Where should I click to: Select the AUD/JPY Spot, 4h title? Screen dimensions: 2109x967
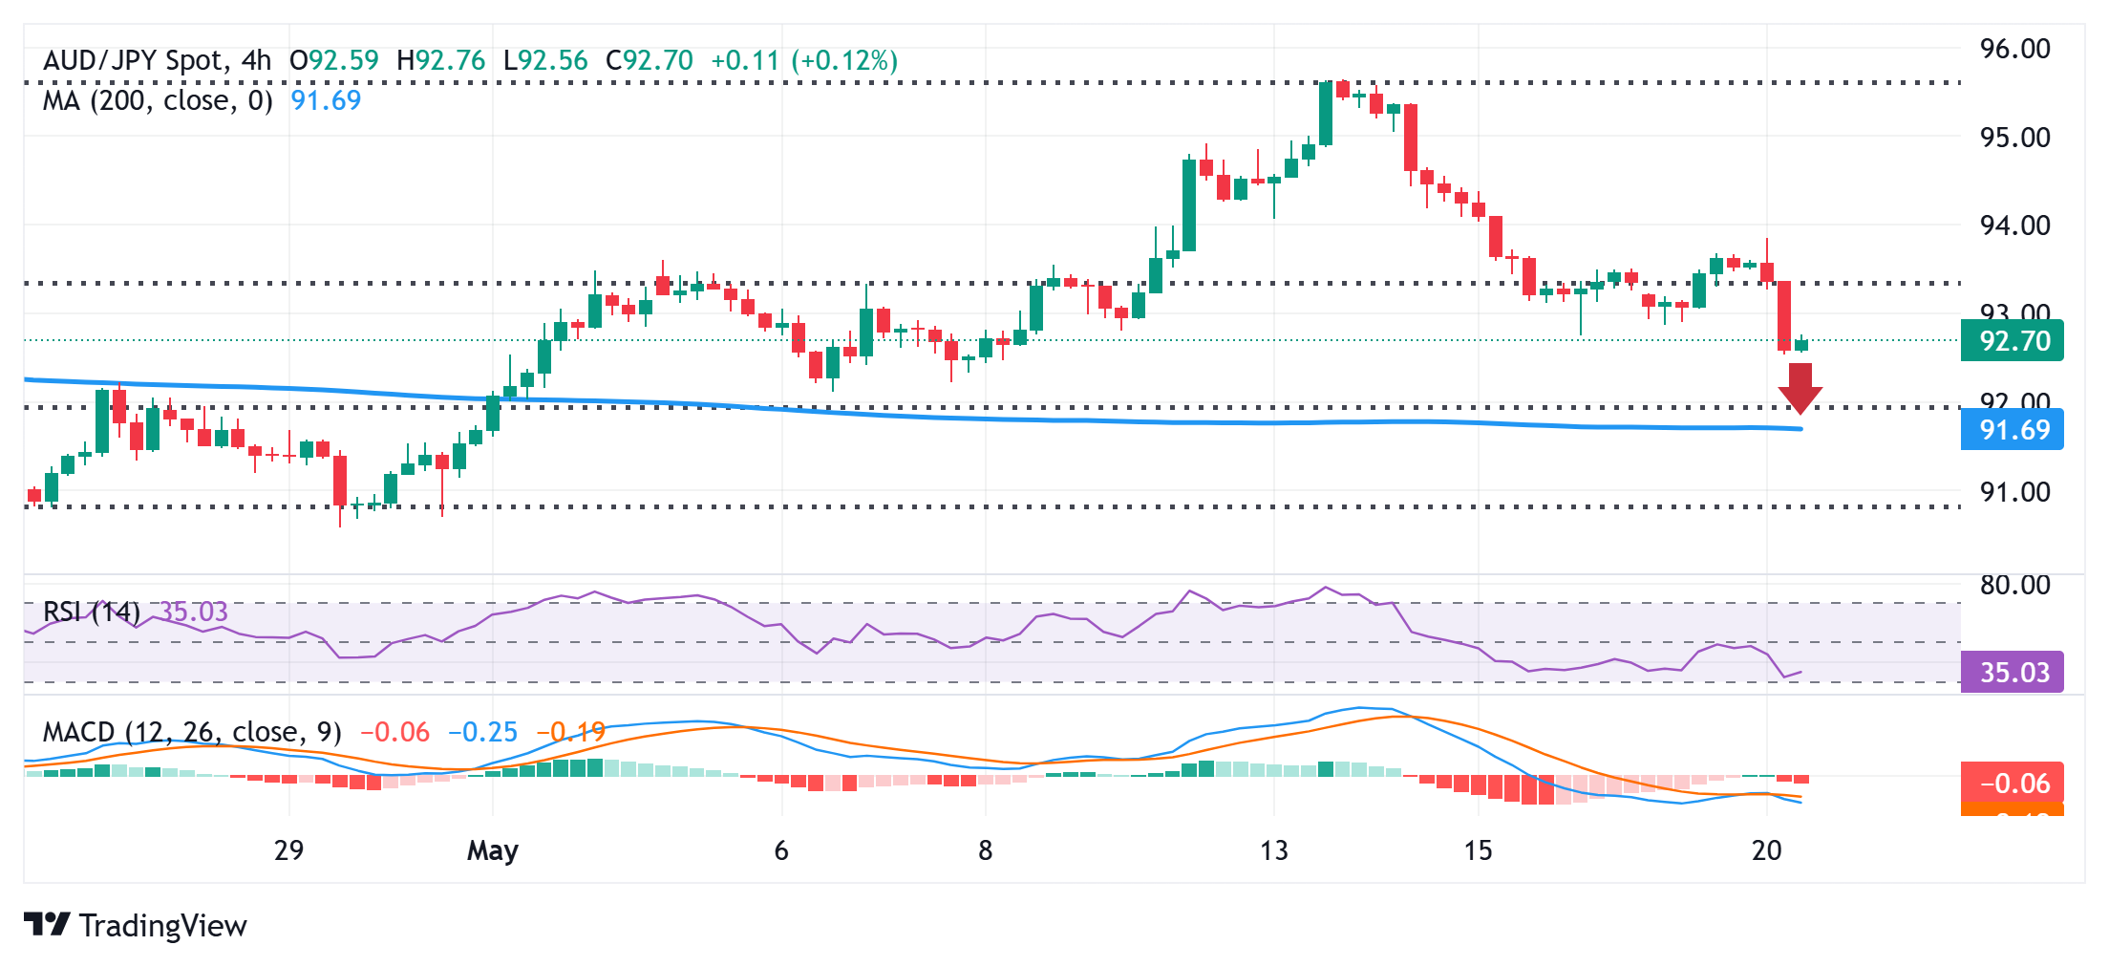(x=158, y=61)
